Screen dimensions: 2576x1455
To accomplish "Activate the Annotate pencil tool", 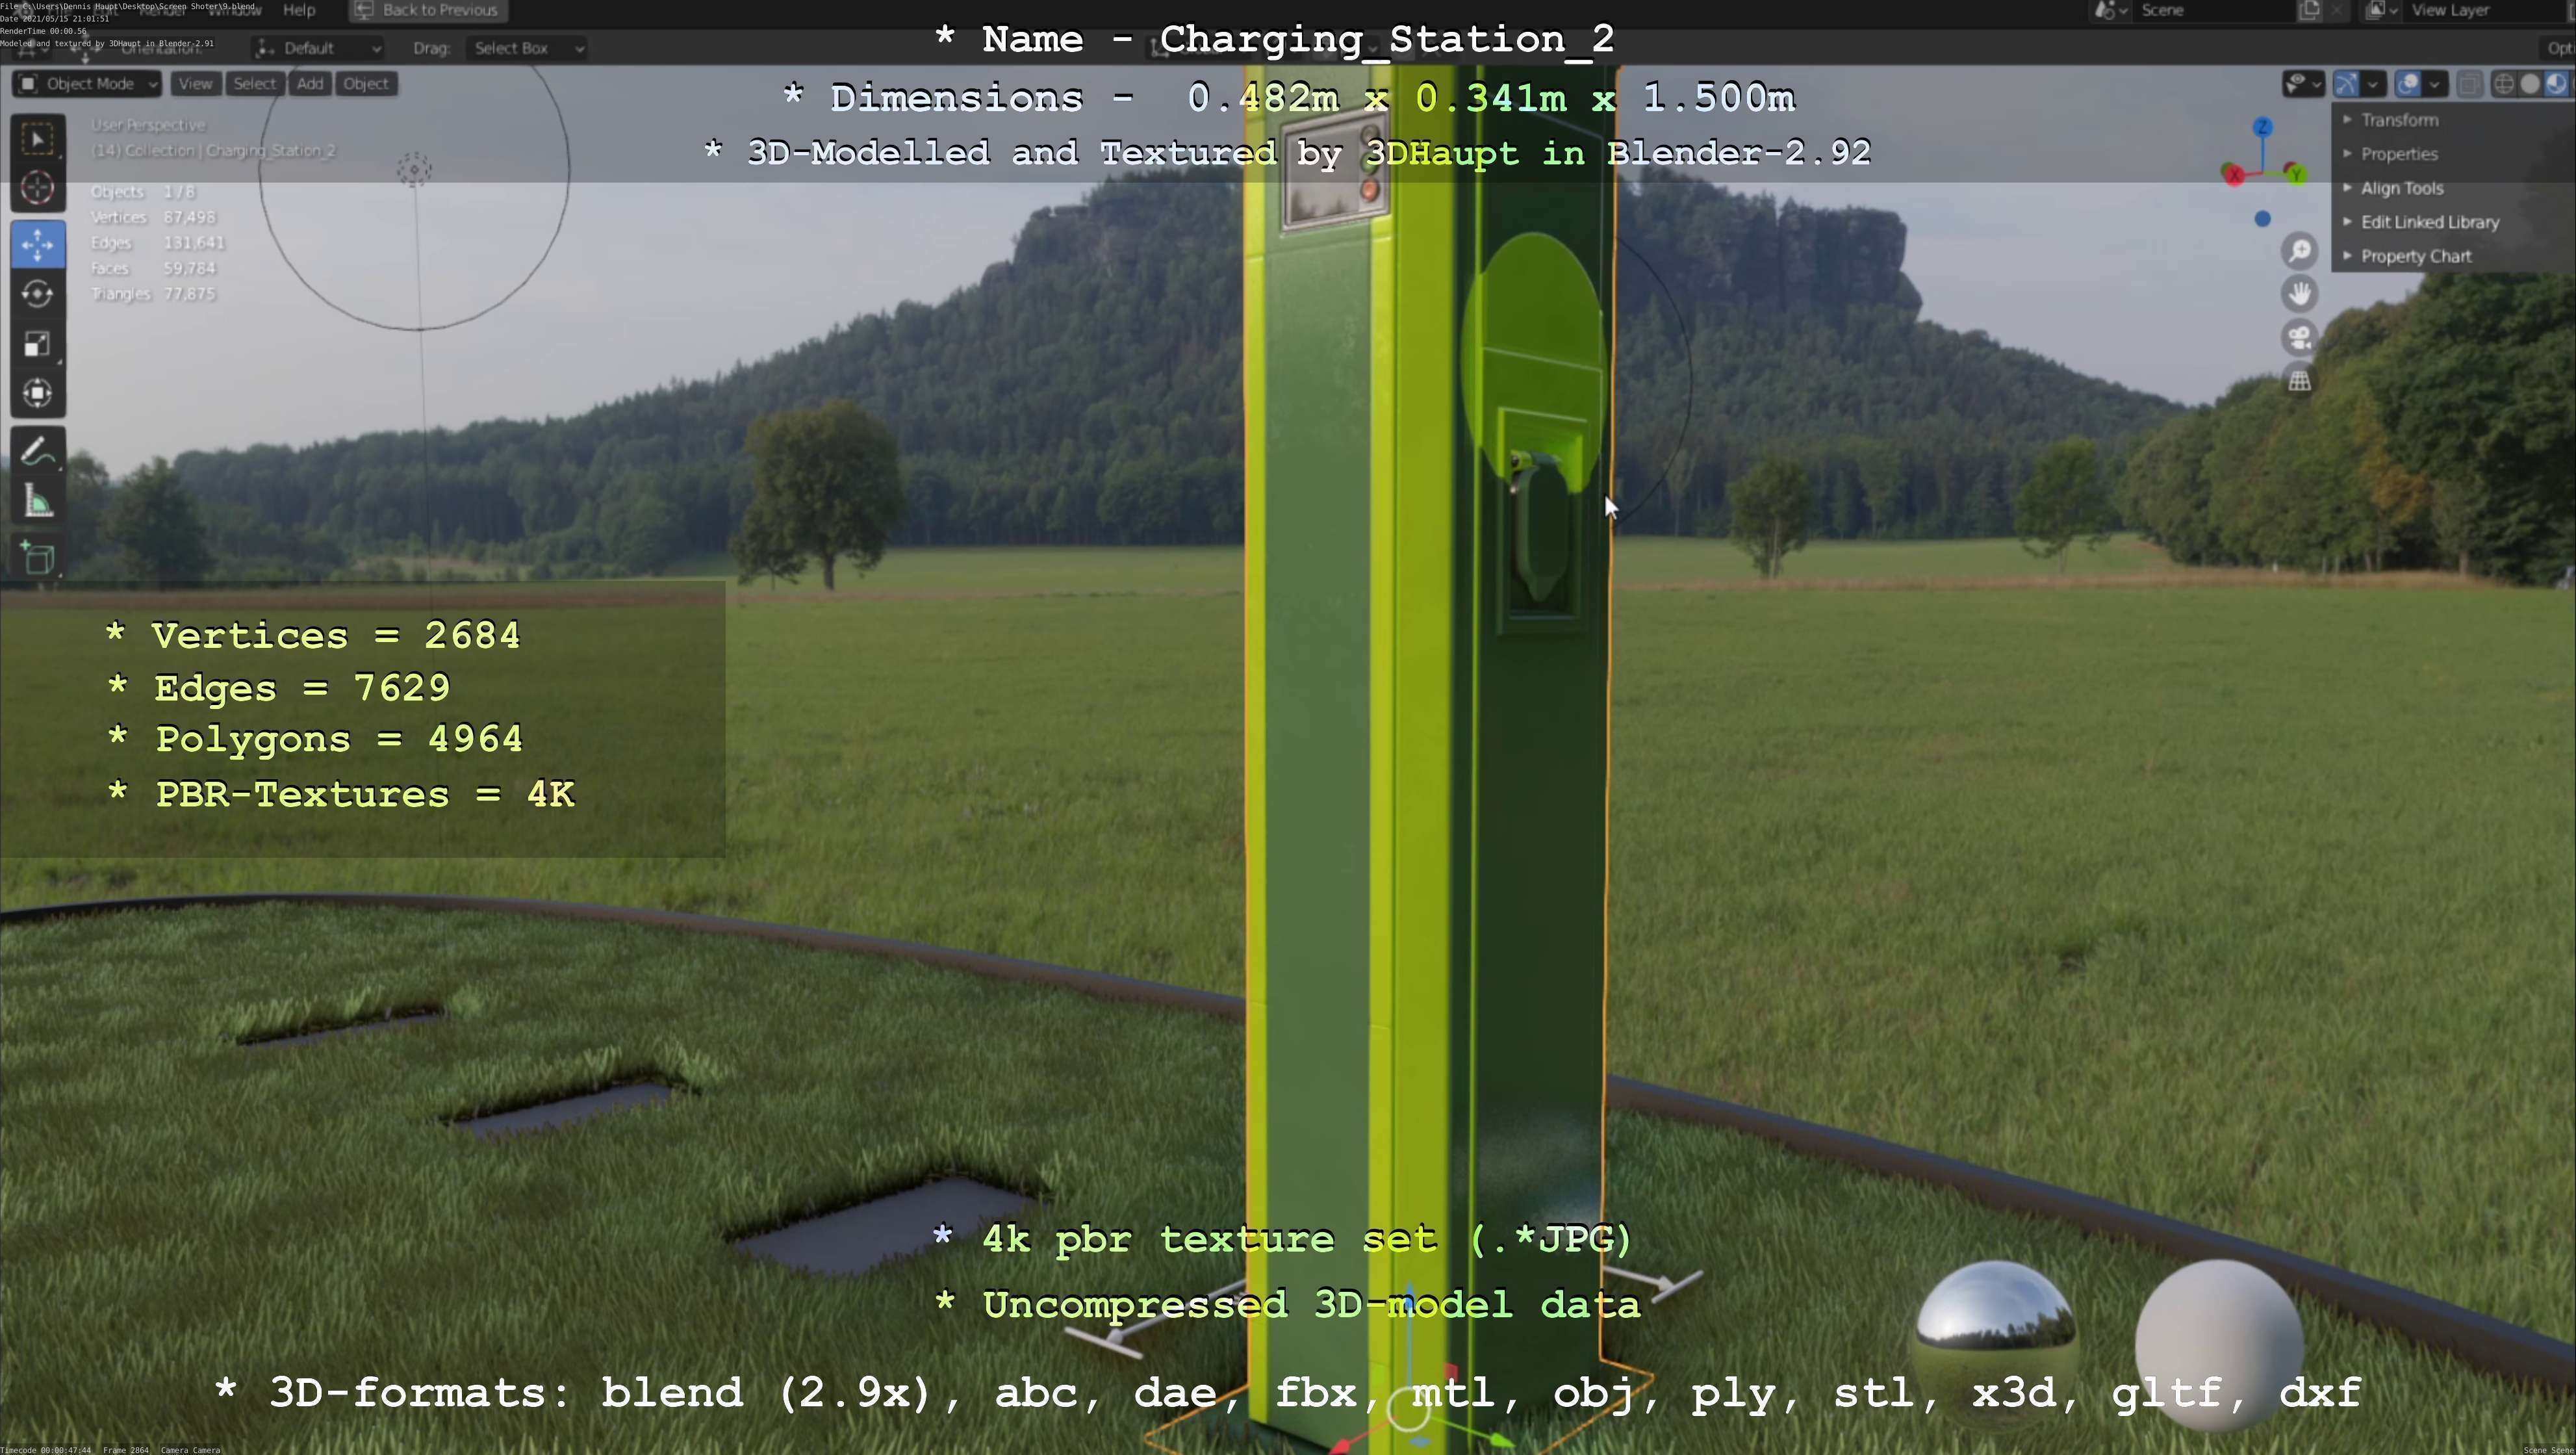I will point(38,452).
